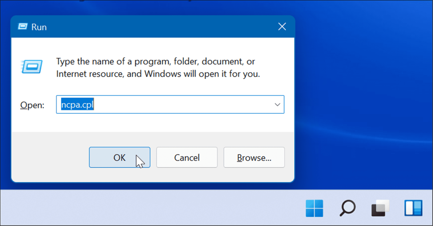Close the Run dialog with X
The width and height of the screenshot is (433, 226).
(x=282, y=27)
